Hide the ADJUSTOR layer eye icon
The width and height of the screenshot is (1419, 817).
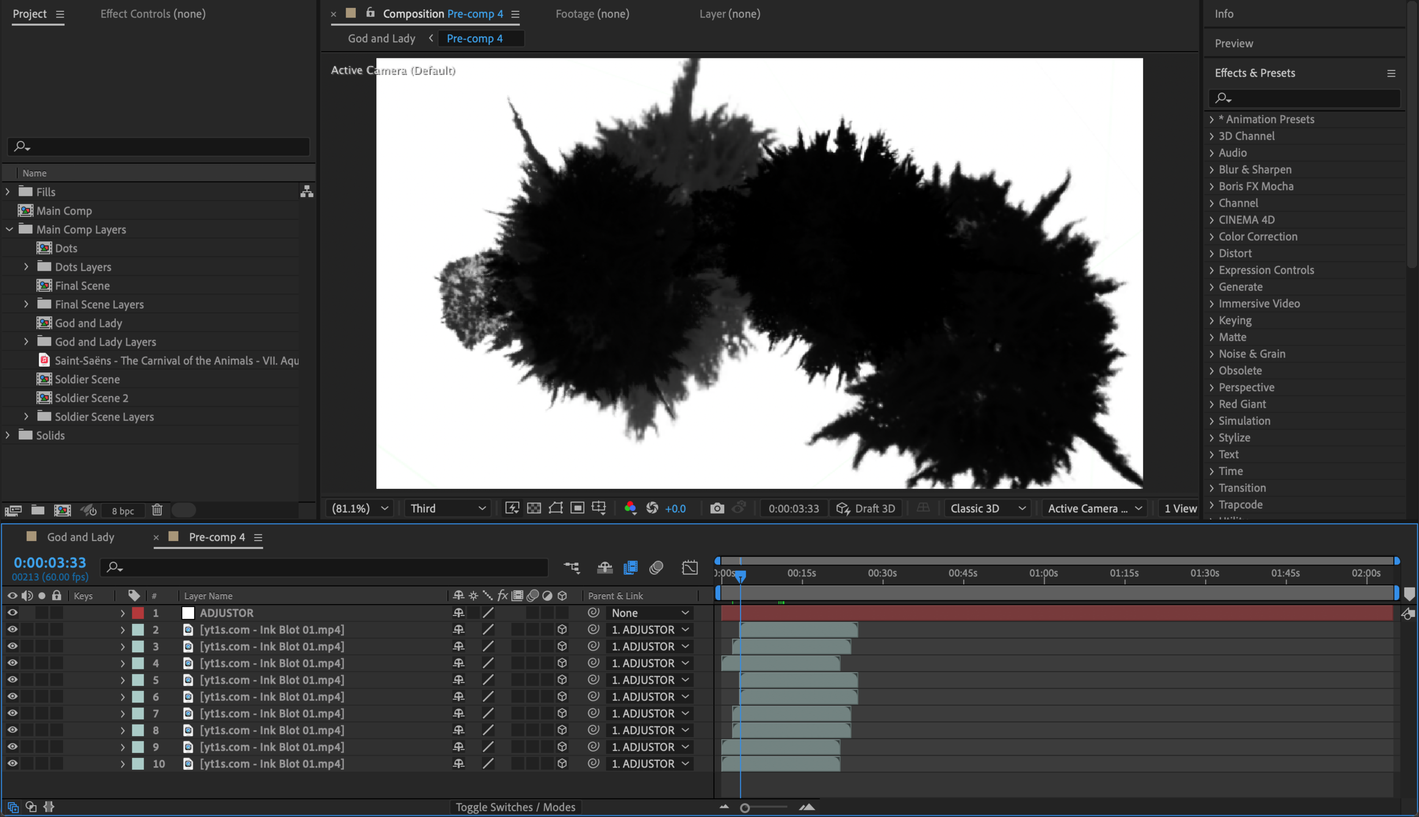[12, 613]
